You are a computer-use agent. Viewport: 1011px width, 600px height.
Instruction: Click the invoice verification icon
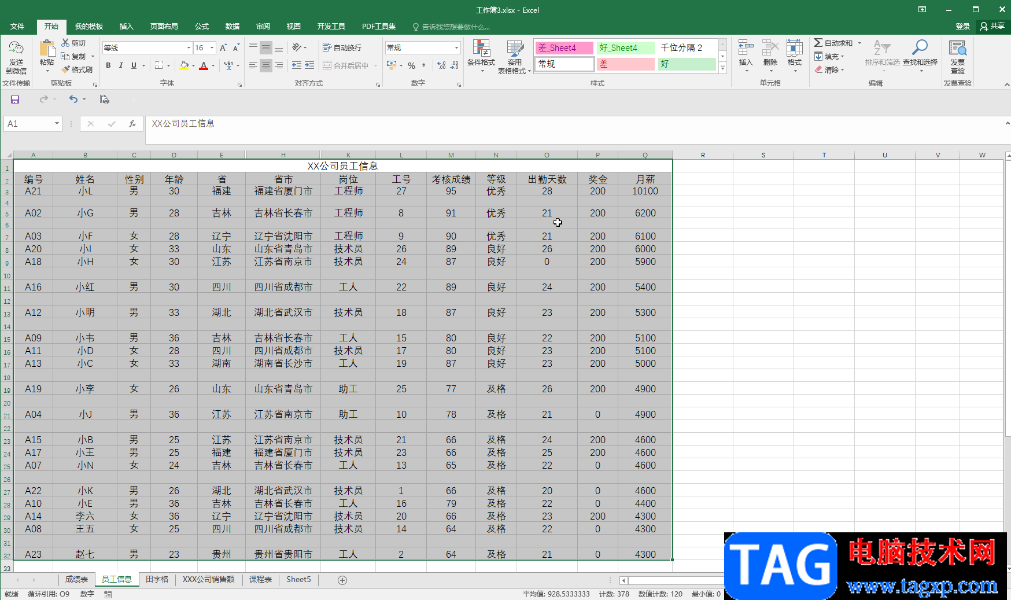[x=958, y=48]
